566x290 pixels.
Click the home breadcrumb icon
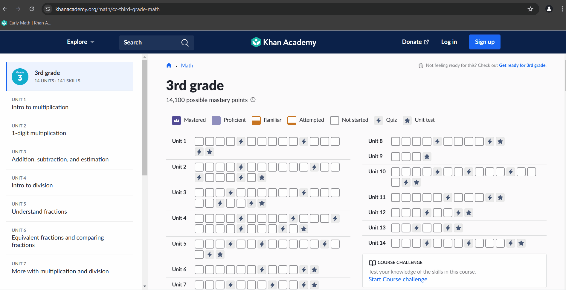(x=169, y=65)
